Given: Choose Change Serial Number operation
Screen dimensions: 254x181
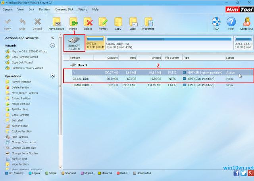Looking at the screenshot, I should click(x=25, y=153).
